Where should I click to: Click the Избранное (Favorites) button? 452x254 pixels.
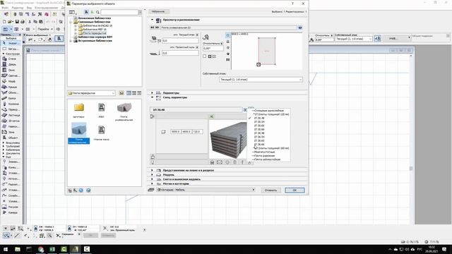pos(158,11)
